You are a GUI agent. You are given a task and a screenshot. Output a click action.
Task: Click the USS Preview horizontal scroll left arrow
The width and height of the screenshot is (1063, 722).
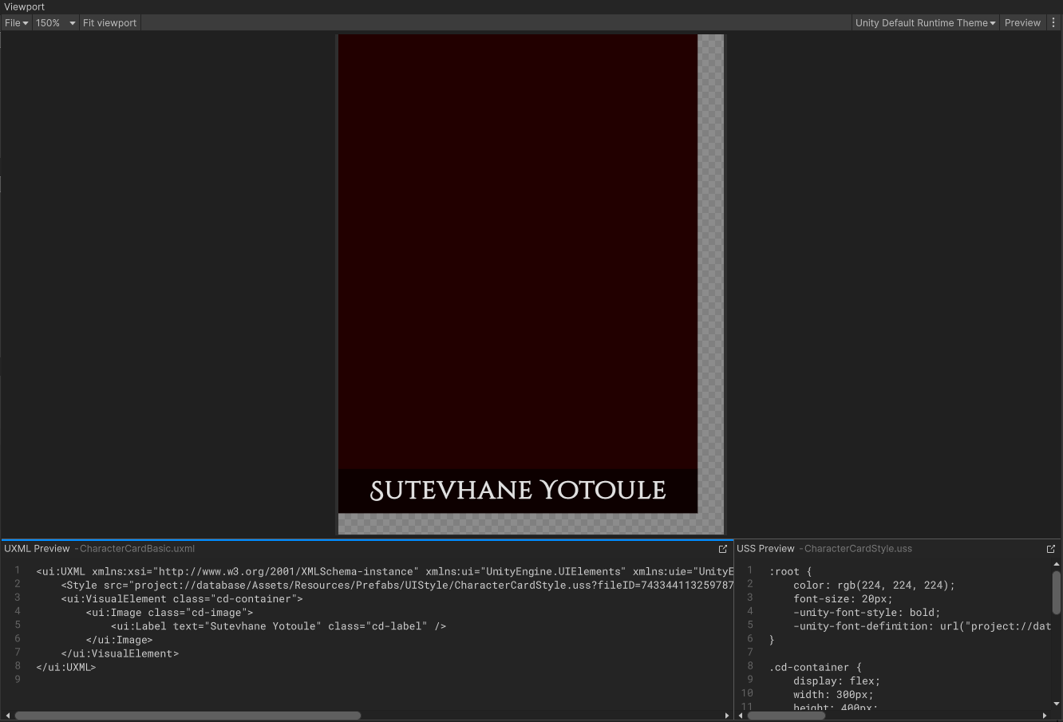(741, 716)
